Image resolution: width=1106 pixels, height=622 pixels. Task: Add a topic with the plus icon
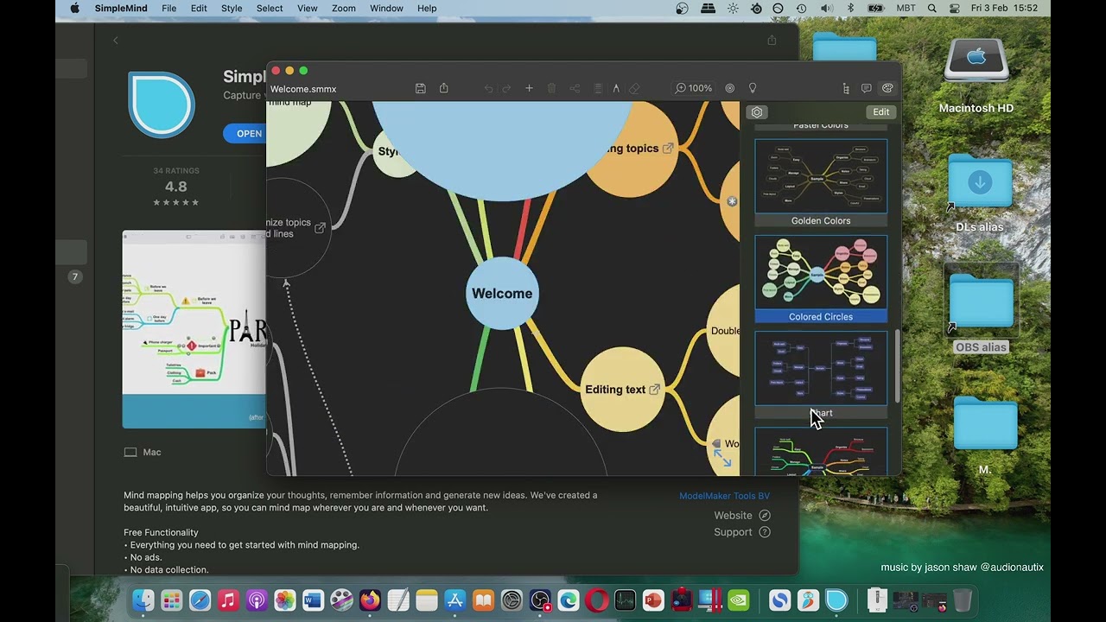[x=529, y=88]
